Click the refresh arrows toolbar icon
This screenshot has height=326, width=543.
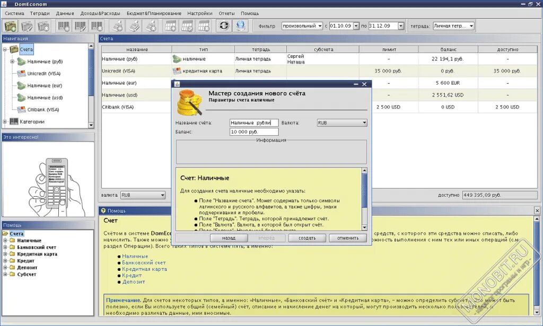[x=224, y=26]
